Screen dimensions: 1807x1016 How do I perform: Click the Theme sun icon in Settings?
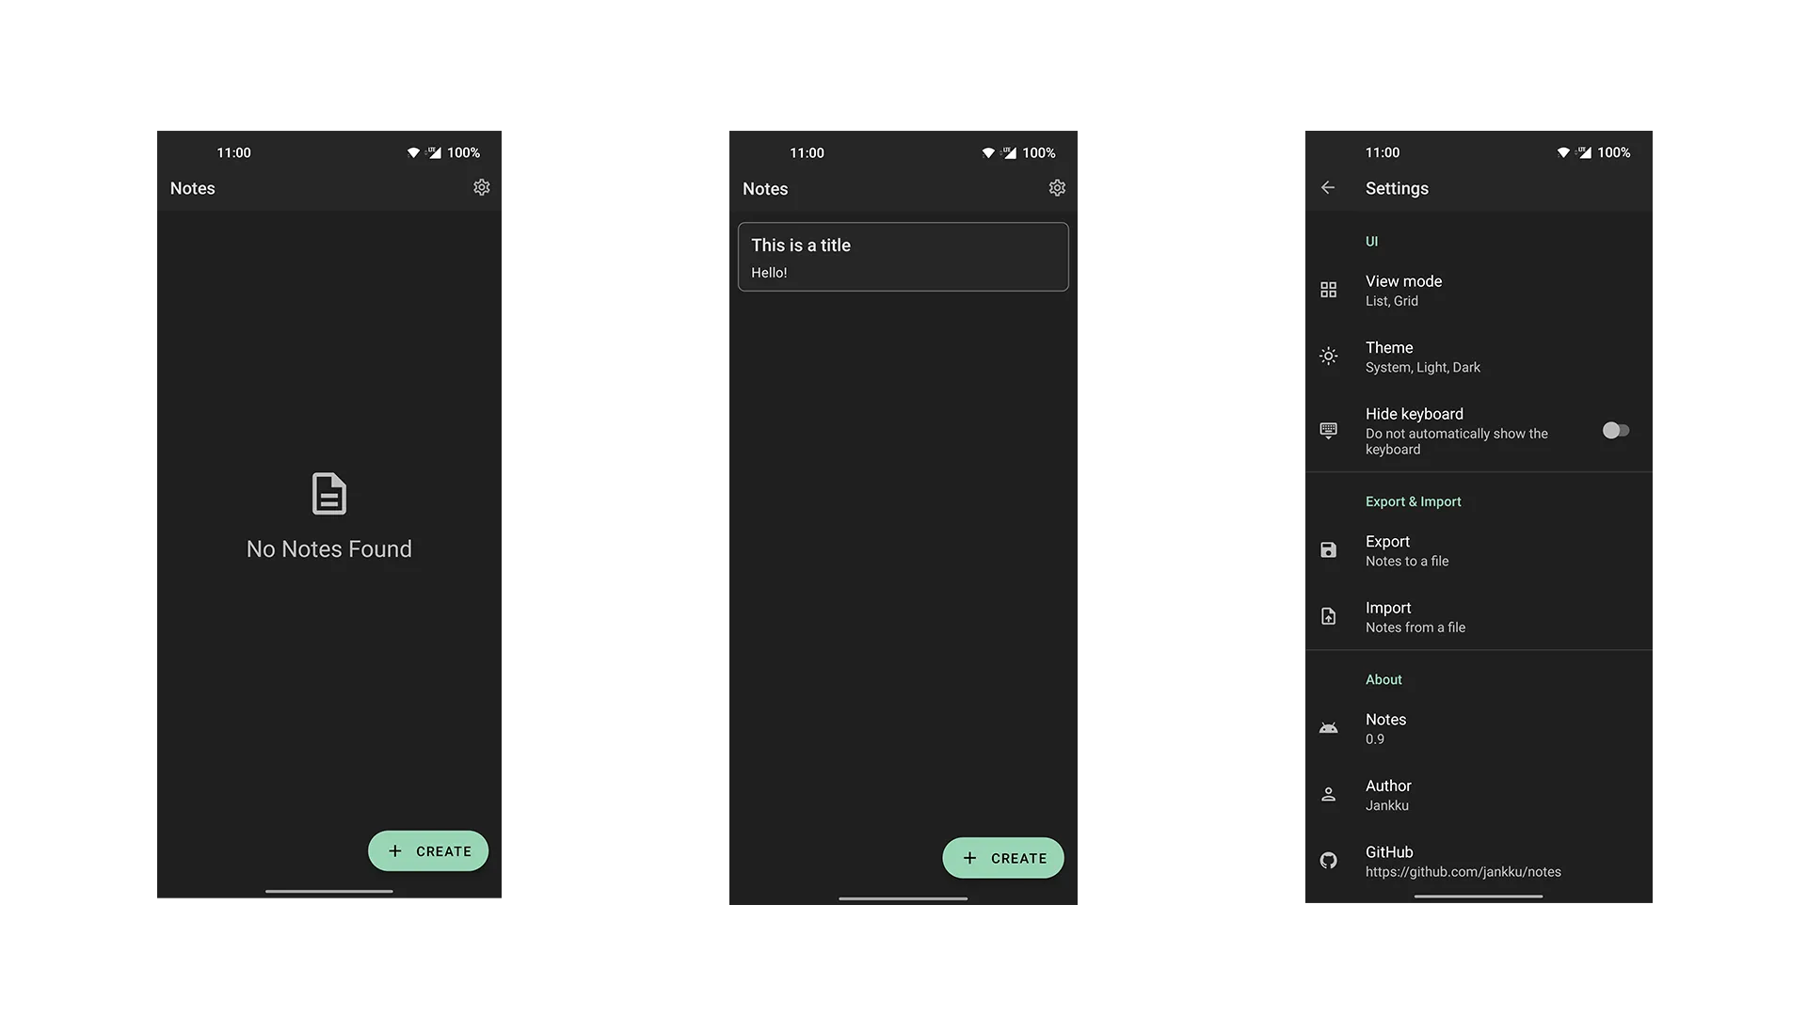pos(1329,356)
